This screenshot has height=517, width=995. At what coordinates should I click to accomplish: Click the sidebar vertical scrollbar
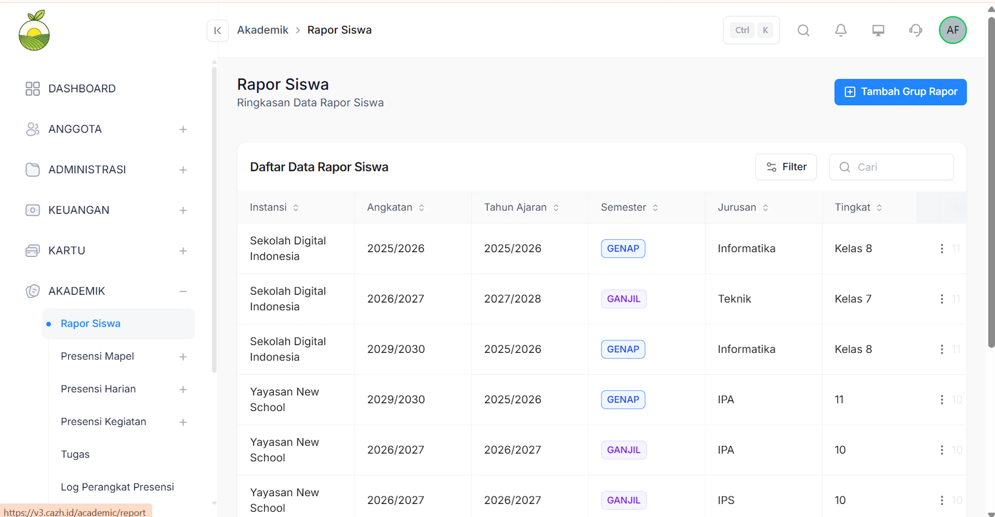tap(214, 220)
